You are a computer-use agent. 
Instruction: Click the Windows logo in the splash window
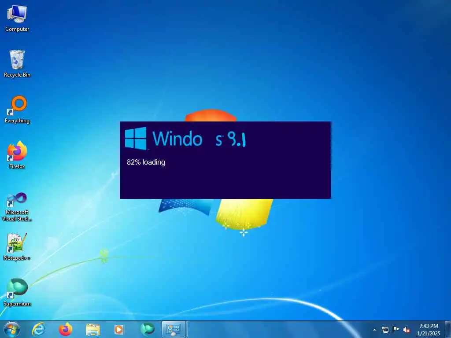tap(136, 139)
